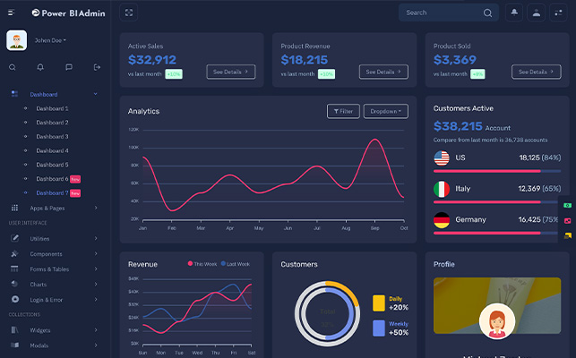Open the user account icon in the top bar
The image size is (576, 358).
pos(537,13)
